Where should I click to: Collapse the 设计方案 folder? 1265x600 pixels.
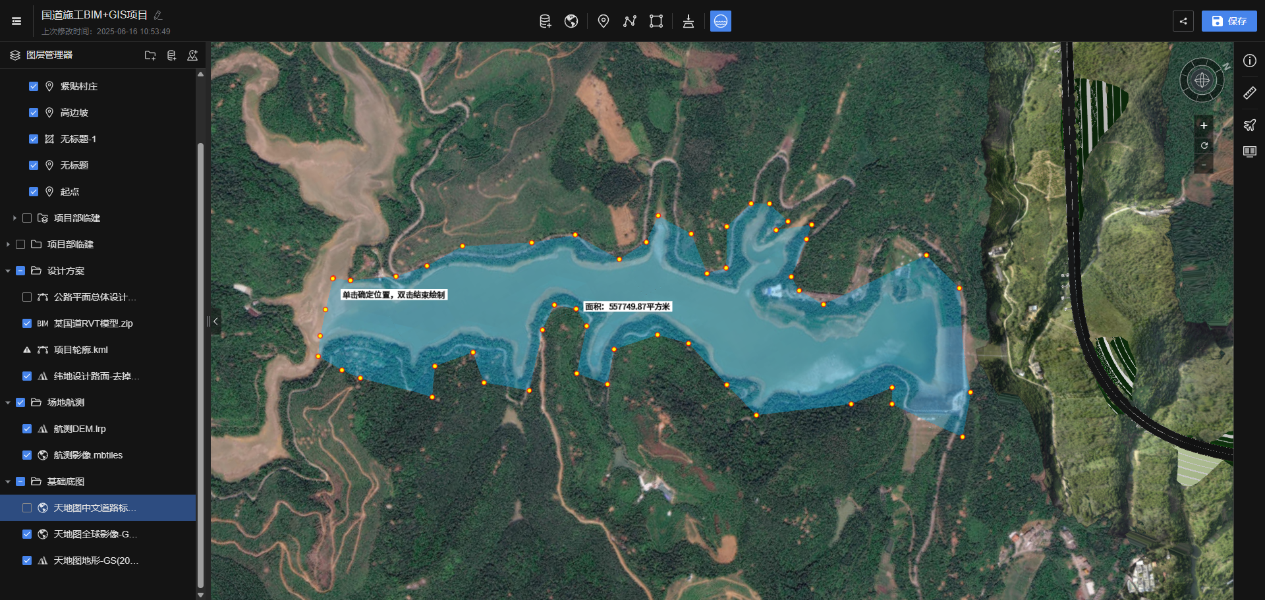click(x=8, y=271)
